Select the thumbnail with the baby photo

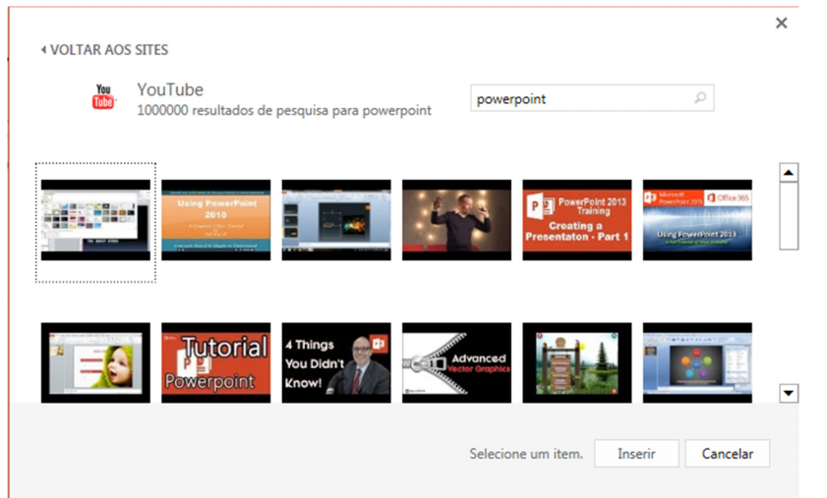click(95, 362)
